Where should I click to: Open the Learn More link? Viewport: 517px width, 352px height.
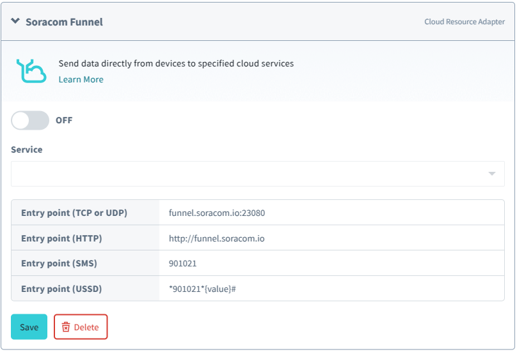coord(81,79)
